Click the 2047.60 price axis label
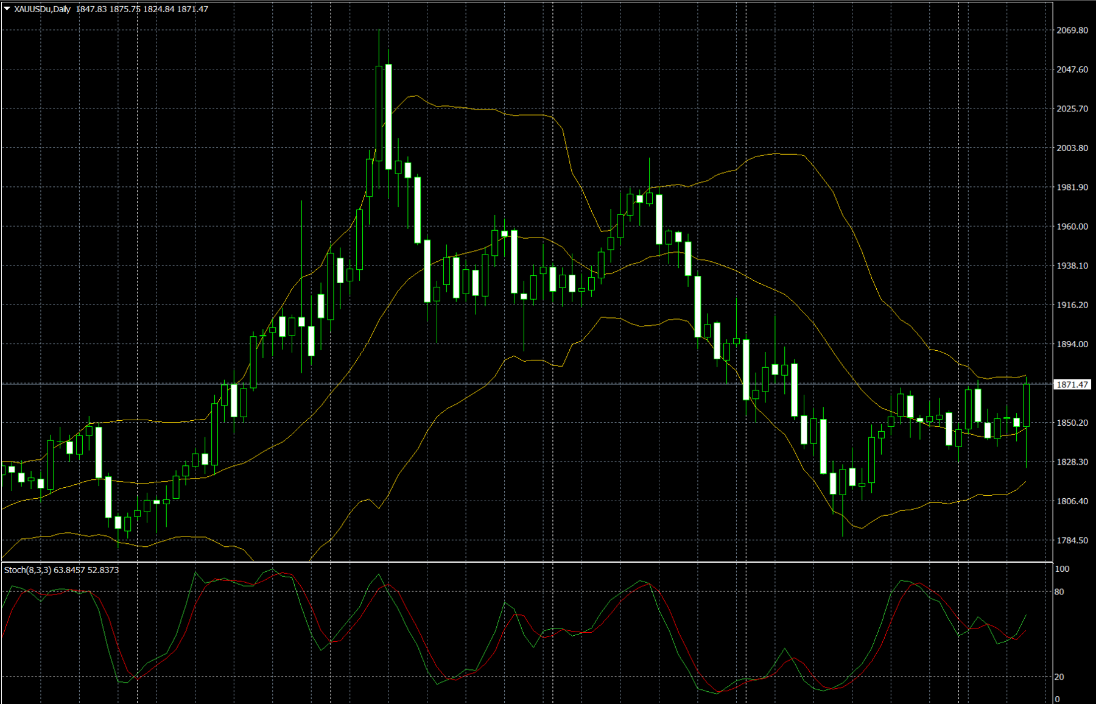The height and width of the screenshot is (704, 1096). click(x=1072, y=69)
